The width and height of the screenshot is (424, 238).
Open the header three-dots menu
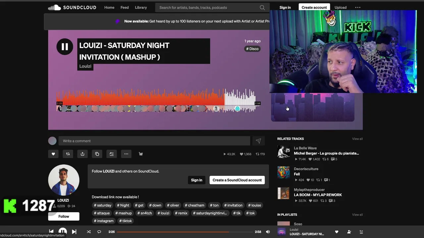pyautogui.click(x=358, y=7)
